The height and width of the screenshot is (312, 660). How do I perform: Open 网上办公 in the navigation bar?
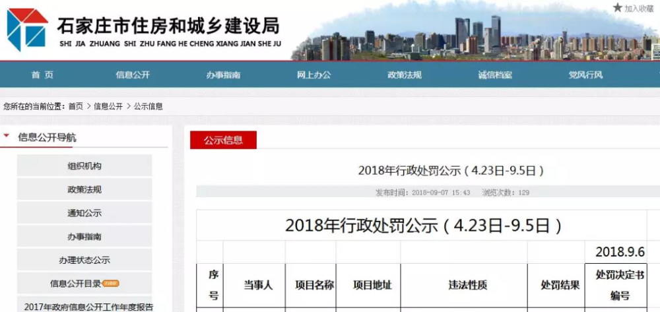[314, 75]
